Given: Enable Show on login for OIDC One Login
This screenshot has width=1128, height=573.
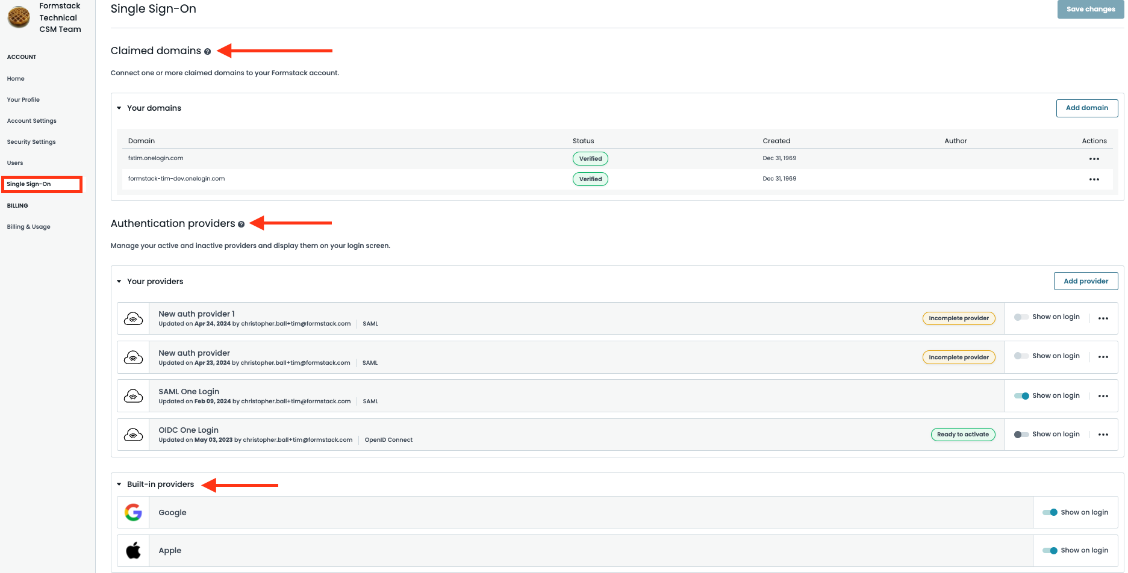Looking at the screenshot, I should pos(1021,434).
